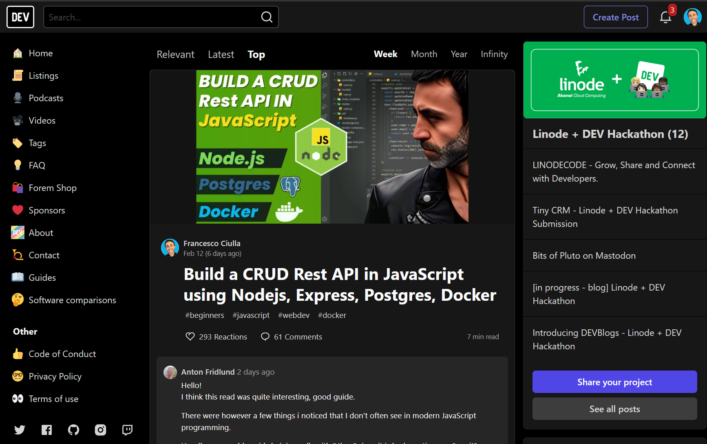Click the About rainbow DEV icon
The image size is (707, 444).
pos(18,233)
